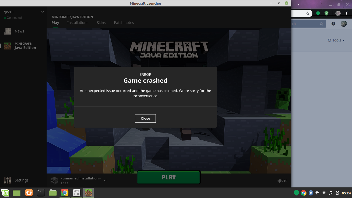Launch Firefox from the taskbar
The width and height of the screenshot is (352, 198).
click(x=29, y=193)
